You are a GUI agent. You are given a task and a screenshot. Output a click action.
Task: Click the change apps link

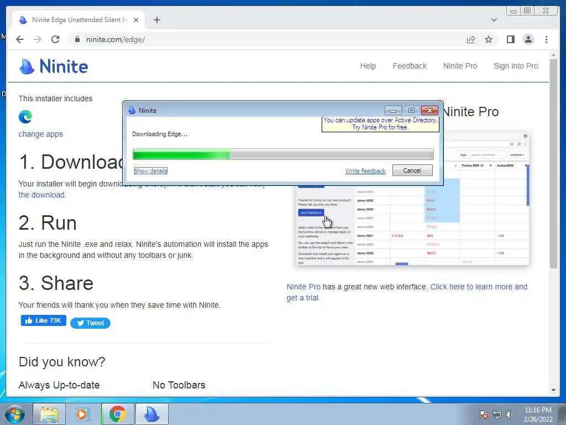pyautogui.click(x=40, y=134)
